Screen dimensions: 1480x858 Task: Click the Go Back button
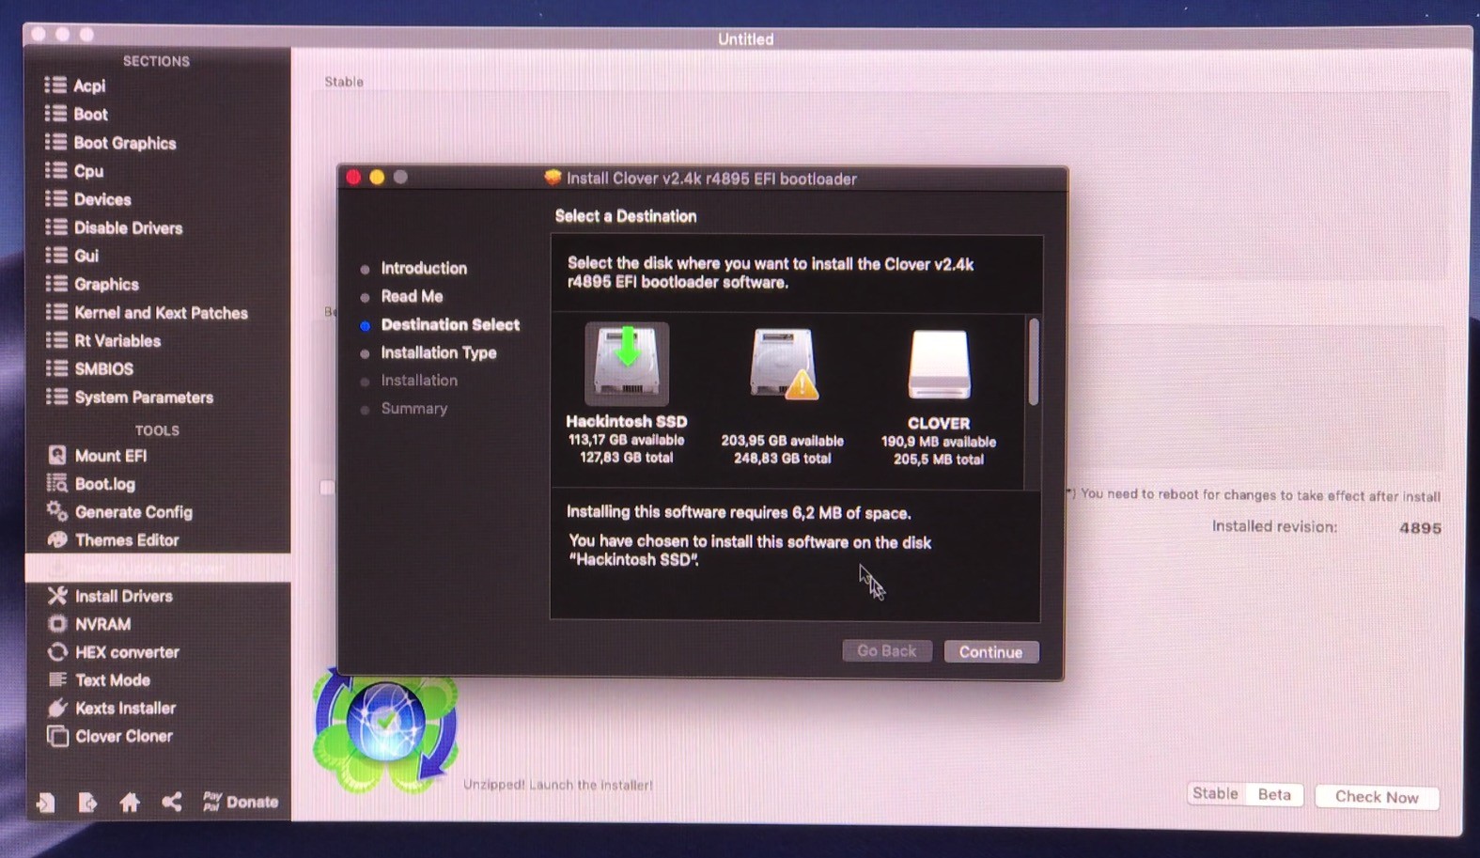pyautogui.click(x=886, y=651)
